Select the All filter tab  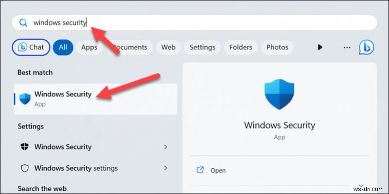click(63, 47)
